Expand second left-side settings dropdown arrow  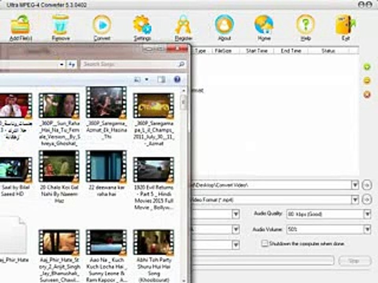236,229
